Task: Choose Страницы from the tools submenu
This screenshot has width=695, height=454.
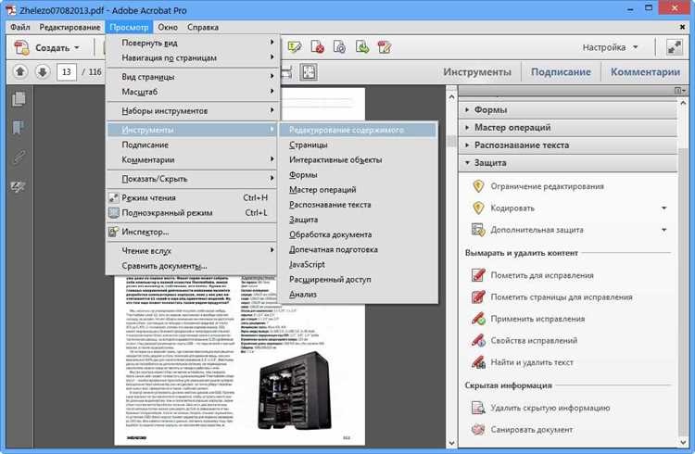Action: coord(358,145)
